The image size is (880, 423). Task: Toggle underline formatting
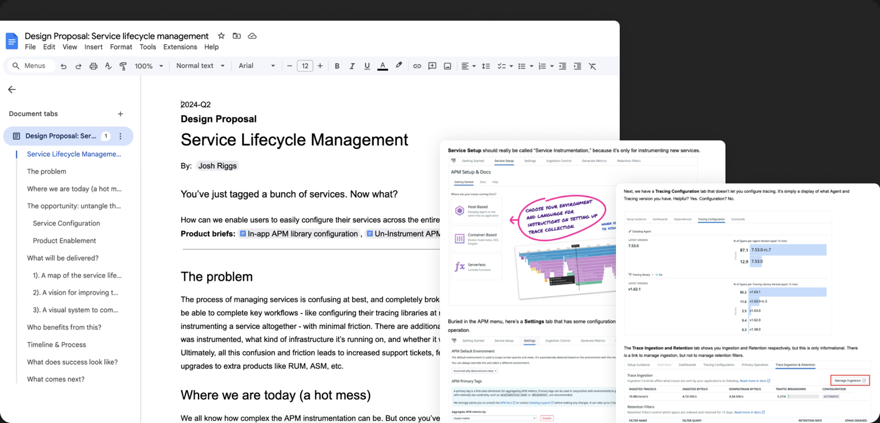tap(367, 66)
